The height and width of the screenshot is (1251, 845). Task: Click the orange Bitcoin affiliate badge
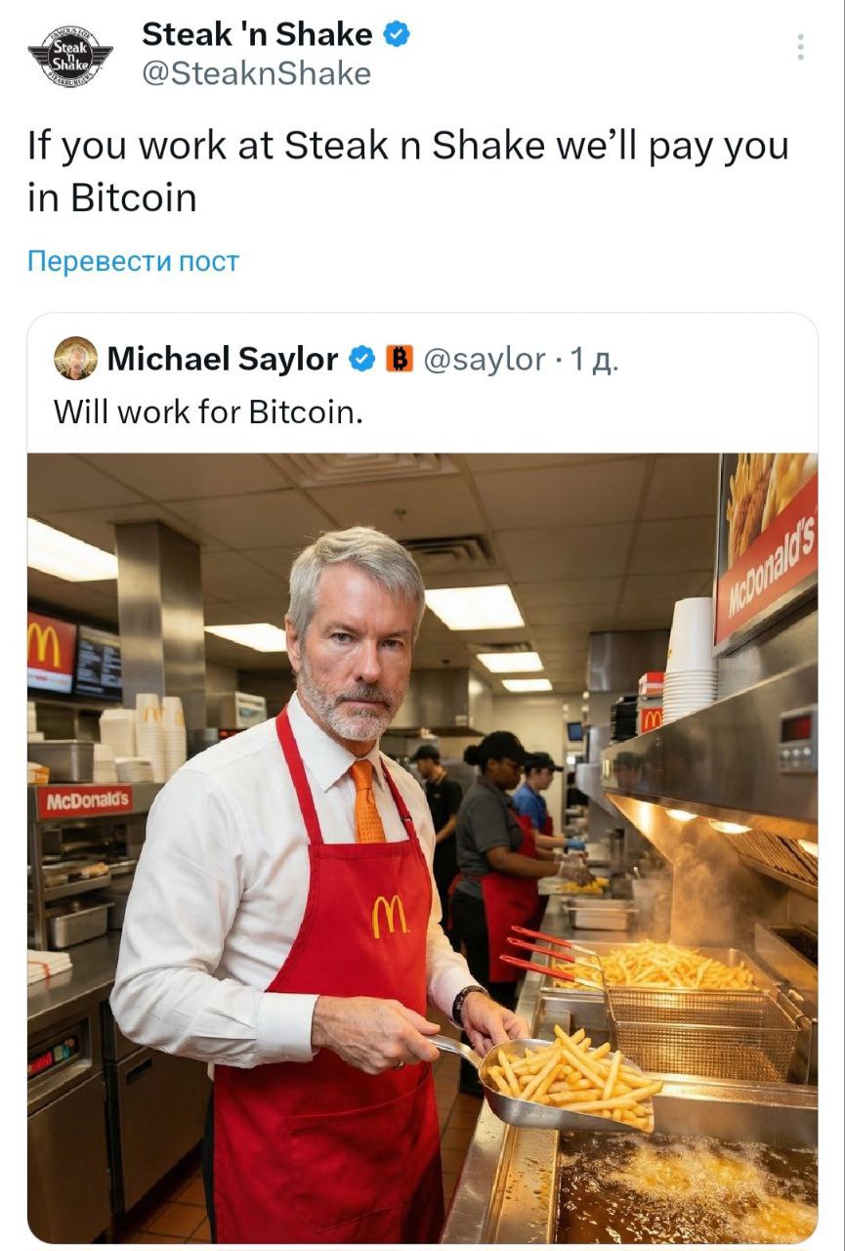[x=398, y=360]
